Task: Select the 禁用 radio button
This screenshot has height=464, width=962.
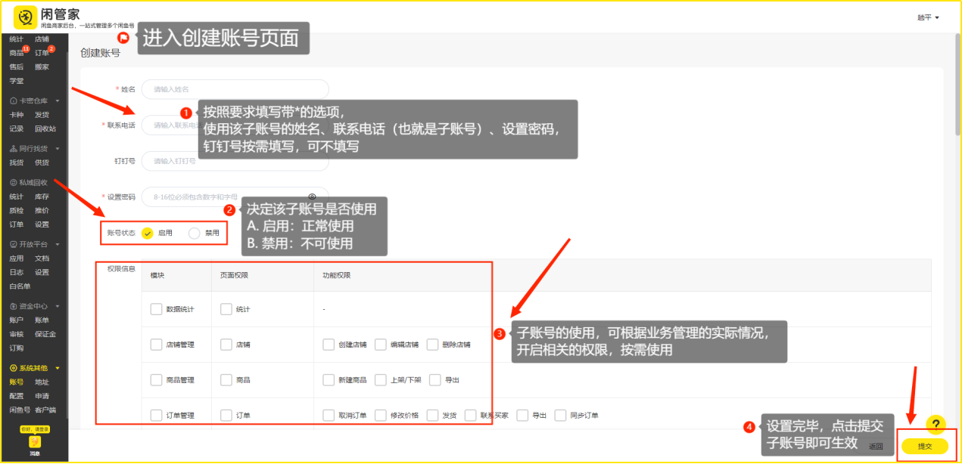Action: 195,234
